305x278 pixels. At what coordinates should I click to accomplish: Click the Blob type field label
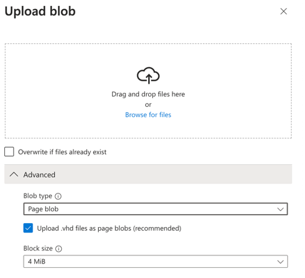point(38,196)
